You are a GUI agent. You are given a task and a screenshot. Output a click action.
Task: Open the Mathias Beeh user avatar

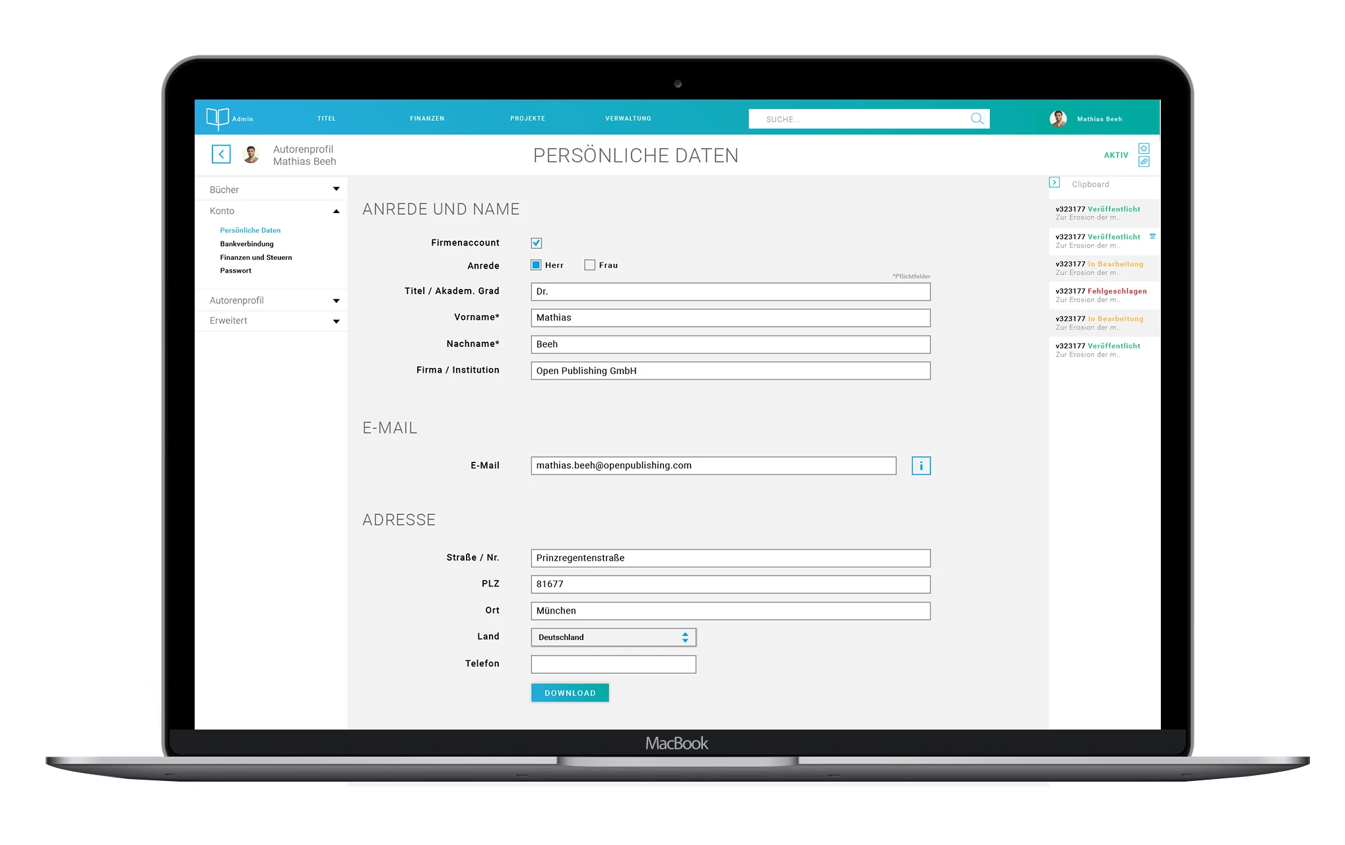[x=1058, y=119]
